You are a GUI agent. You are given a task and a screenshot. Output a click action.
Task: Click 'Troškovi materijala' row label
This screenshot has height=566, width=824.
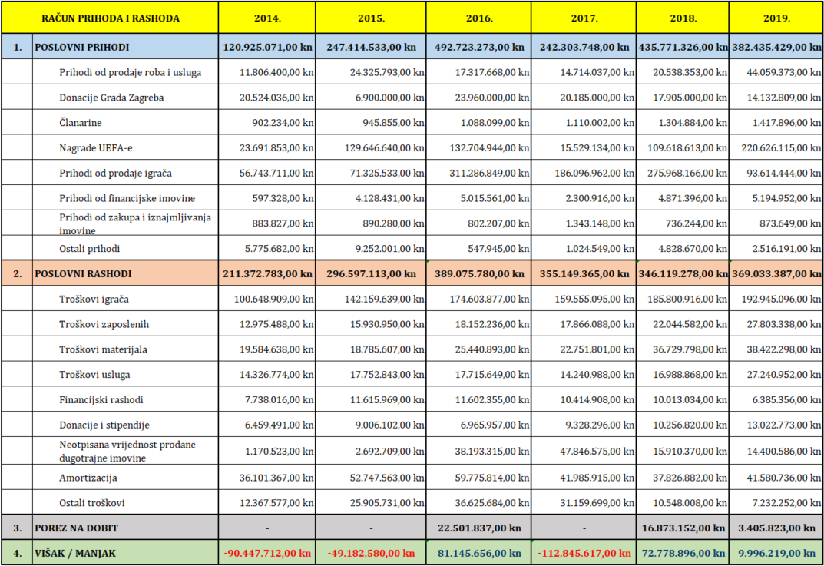[x=103, y=350]
